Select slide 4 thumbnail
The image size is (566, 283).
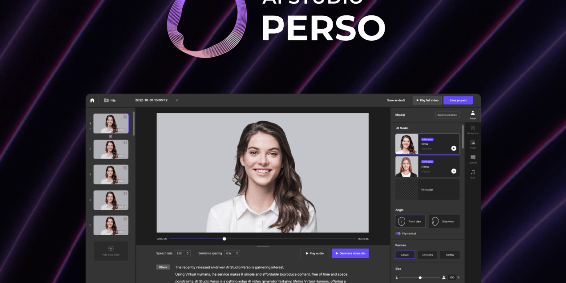click(x=111, y=200)
